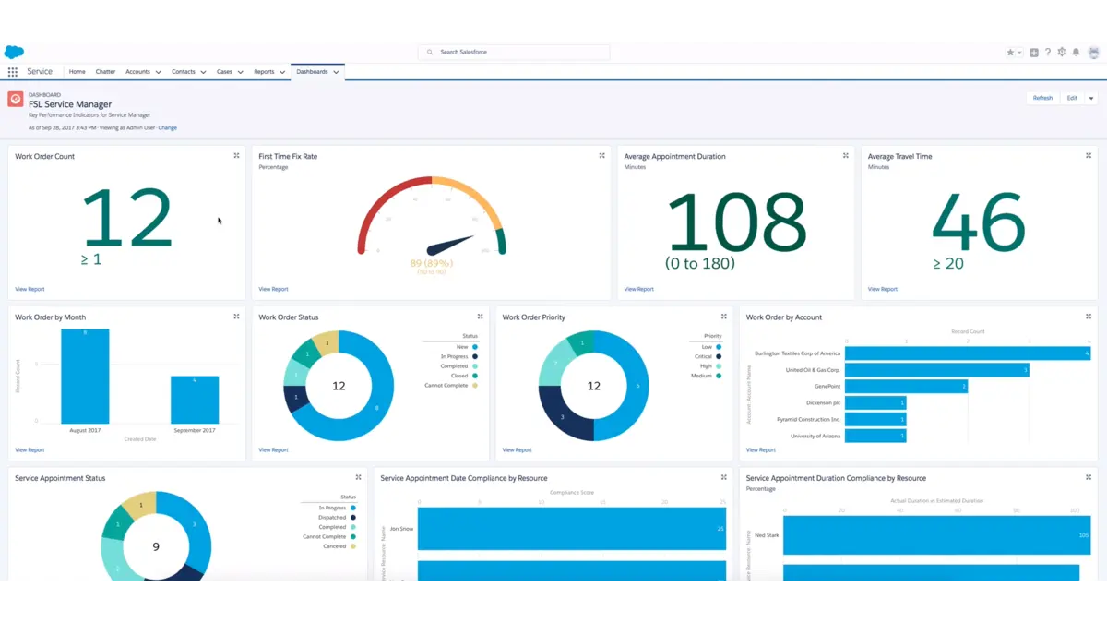Screen dimensions: 1107x623
Task: Expand the Work Order Status widget
Action: pyautogui.click(x=480, y=317)
